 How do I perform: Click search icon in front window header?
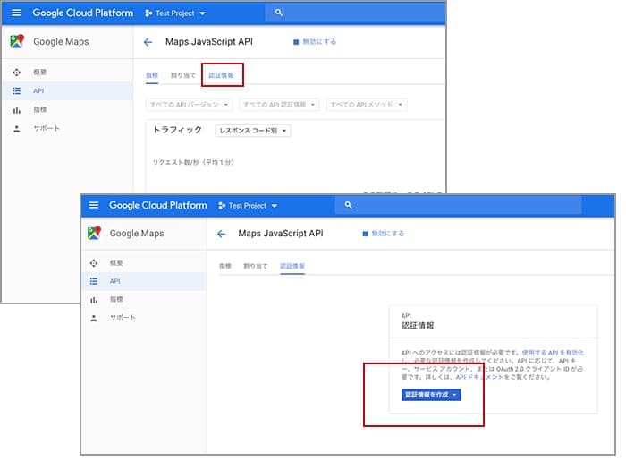[x=348, y=205]
